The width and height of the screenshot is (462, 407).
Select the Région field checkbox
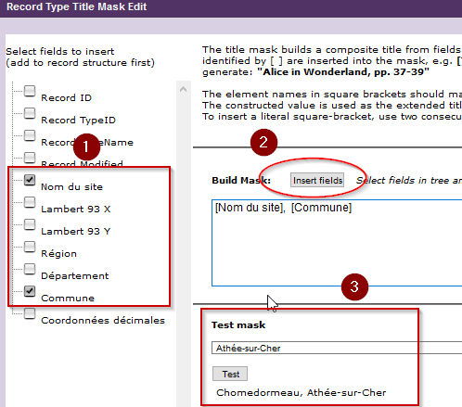click(30, 247)
